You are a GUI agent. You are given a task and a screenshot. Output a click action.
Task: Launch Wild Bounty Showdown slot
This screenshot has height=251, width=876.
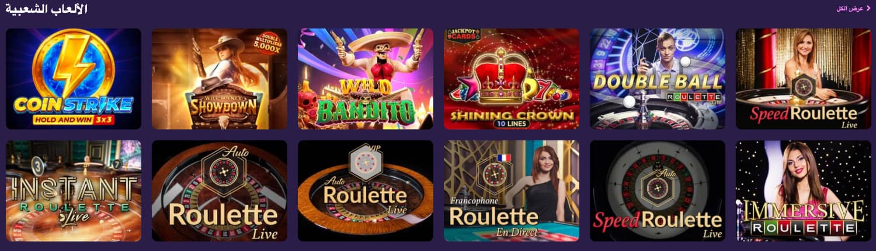coord(220,79)
